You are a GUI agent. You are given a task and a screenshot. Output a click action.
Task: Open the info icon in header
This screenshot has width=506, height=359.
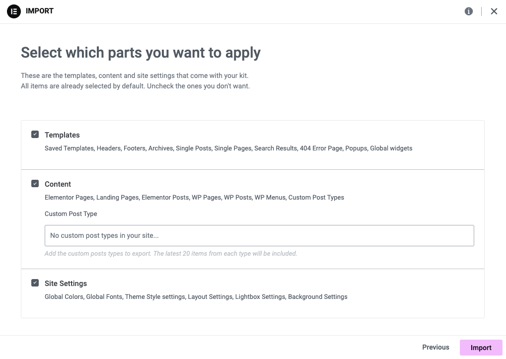click(469, 11)
